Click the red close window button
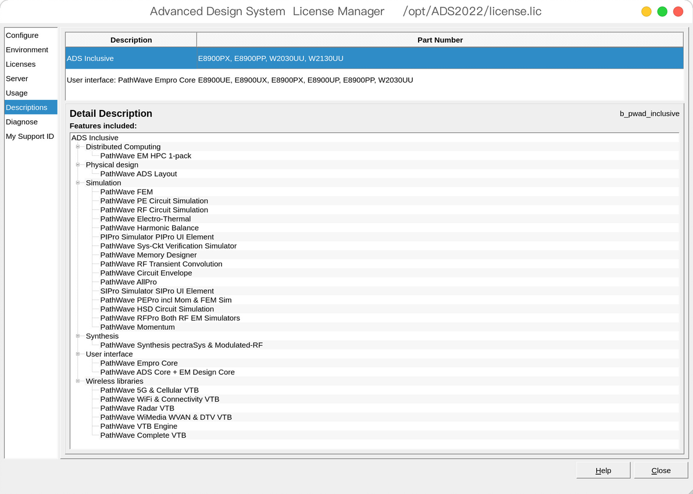 tap(678, 12)
